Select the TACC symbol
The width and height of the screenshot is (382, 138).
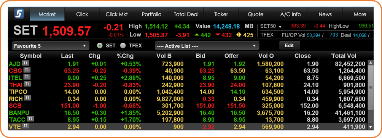17,120
